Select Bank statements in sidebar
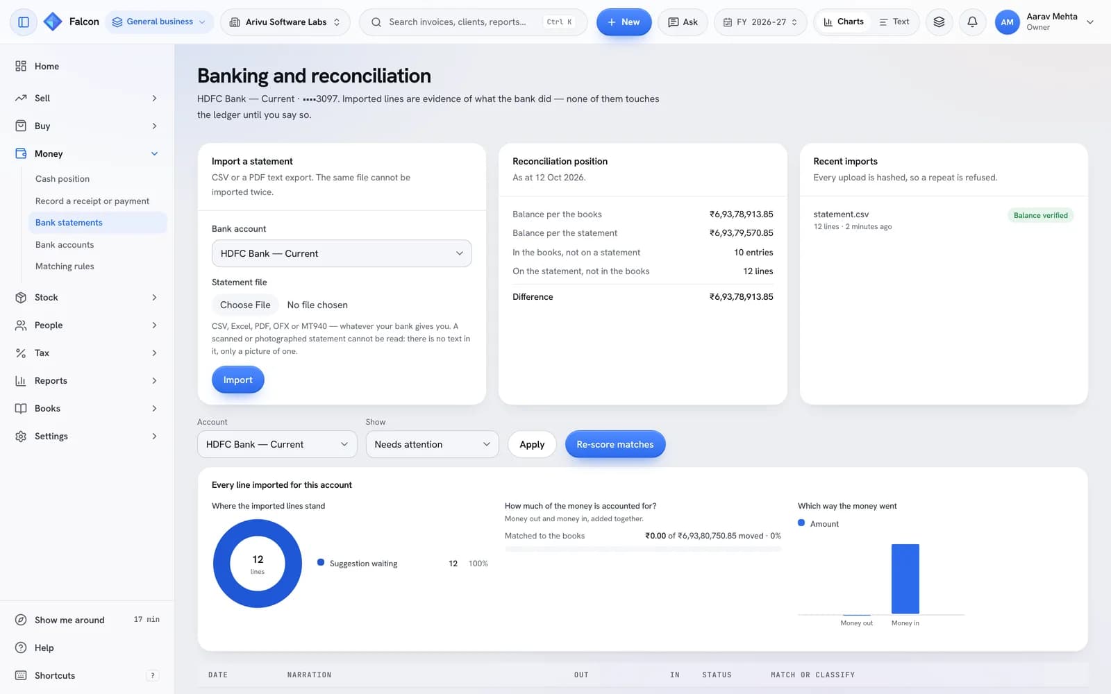The height and width of the screenshot is (694, 1111). pyautogui.click(x=97, y=222)
